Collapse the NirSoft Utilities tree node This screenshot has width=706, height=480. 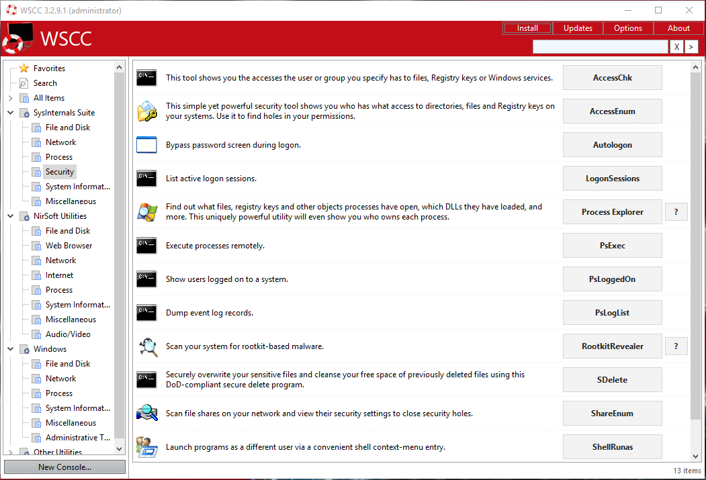click(x=10, y=216)
